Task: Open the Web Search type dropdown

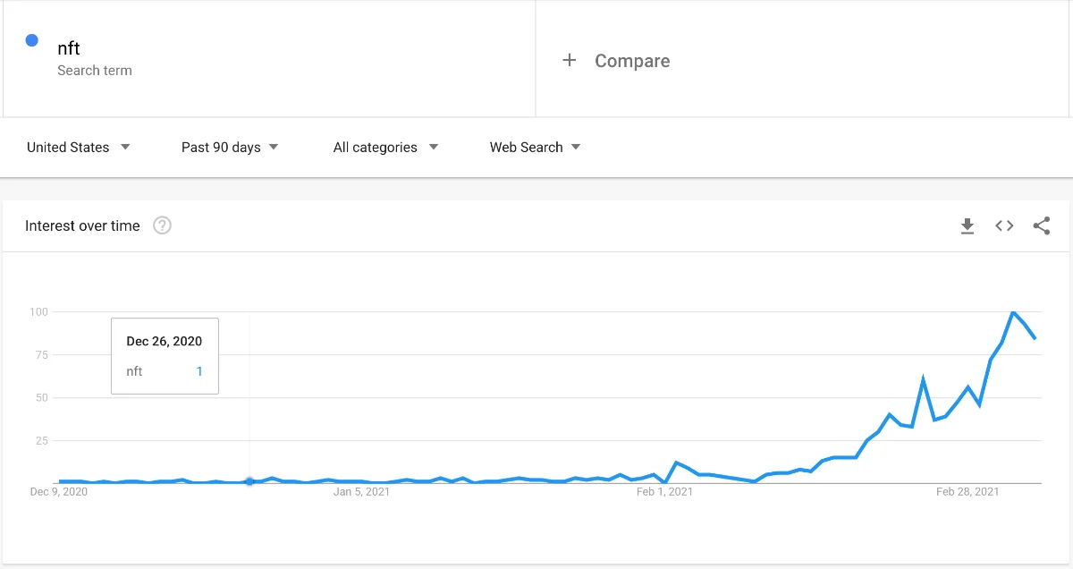Action: 535,148
